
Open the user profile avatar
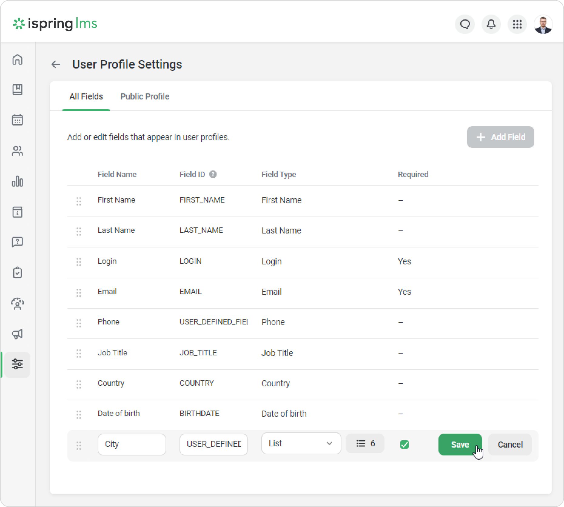coord(543,24)
